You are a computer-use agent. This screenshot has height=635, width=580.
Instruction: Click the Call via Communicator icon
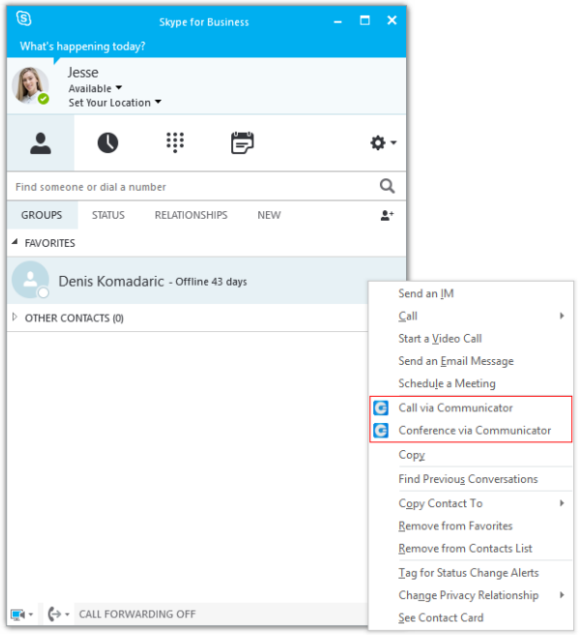pyautogui.click(x=381, y=408)
